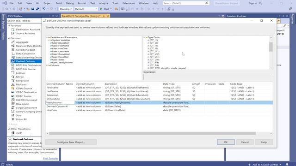
Task: Select the Aggregate toolbox icon
Action: (13, 42)
